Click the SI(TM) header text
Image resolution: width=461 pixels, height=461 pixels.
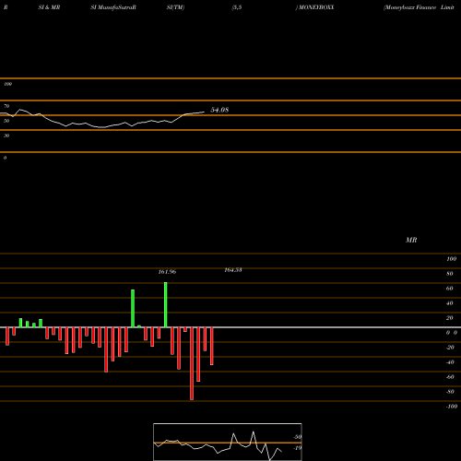click(175, 7)
